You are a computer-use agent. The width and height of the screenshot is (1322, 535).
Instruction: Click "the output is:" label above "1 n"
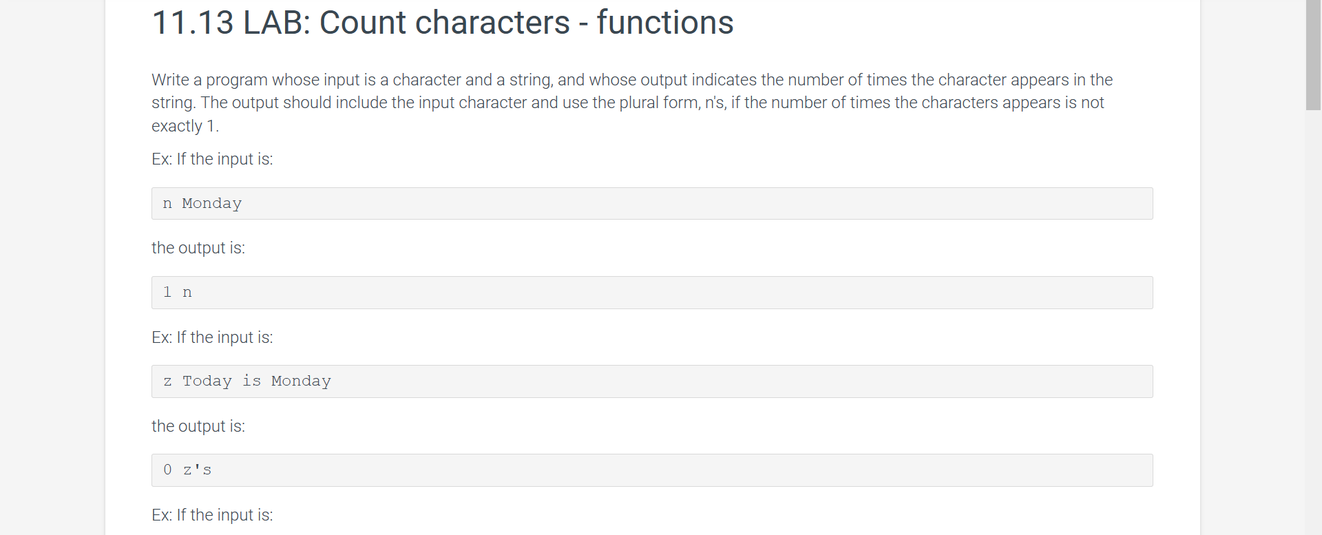(198, 249)
